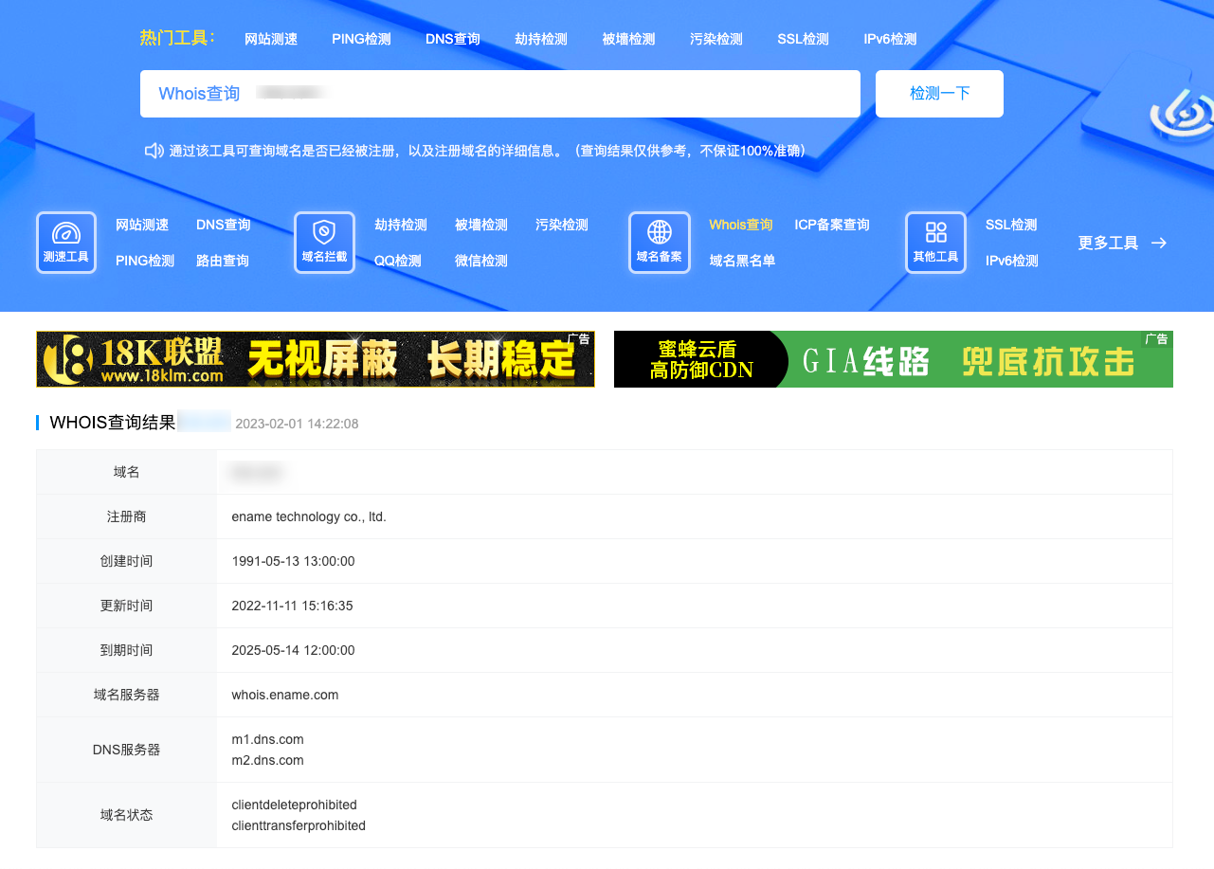Select SSL检测 in the hot tools bar

(x=803, y=39)
